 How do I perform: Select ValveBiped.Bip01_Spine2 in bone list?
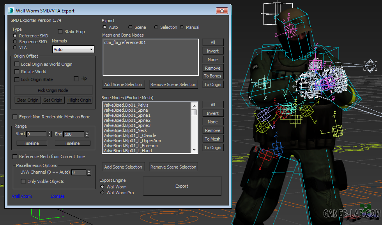pos(127,120)
